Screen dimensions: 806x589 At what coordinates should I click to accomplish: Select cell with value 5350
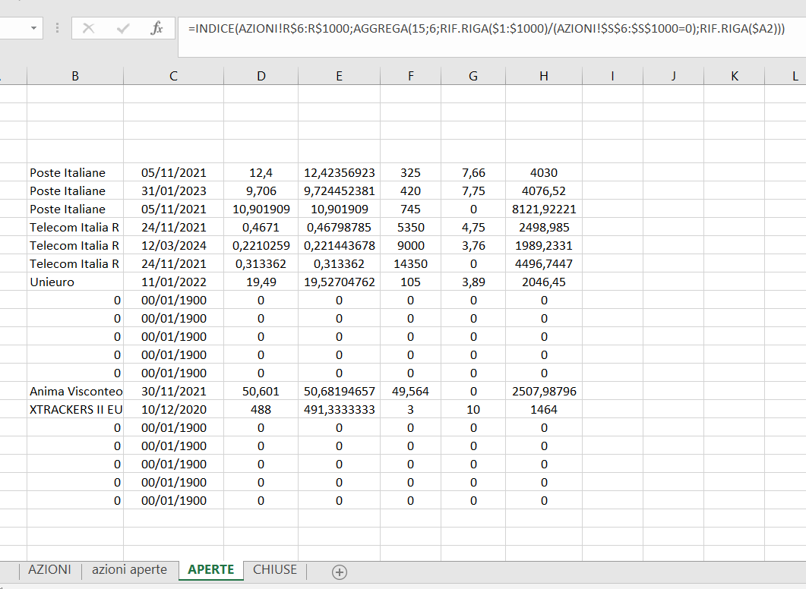(411, 228)
